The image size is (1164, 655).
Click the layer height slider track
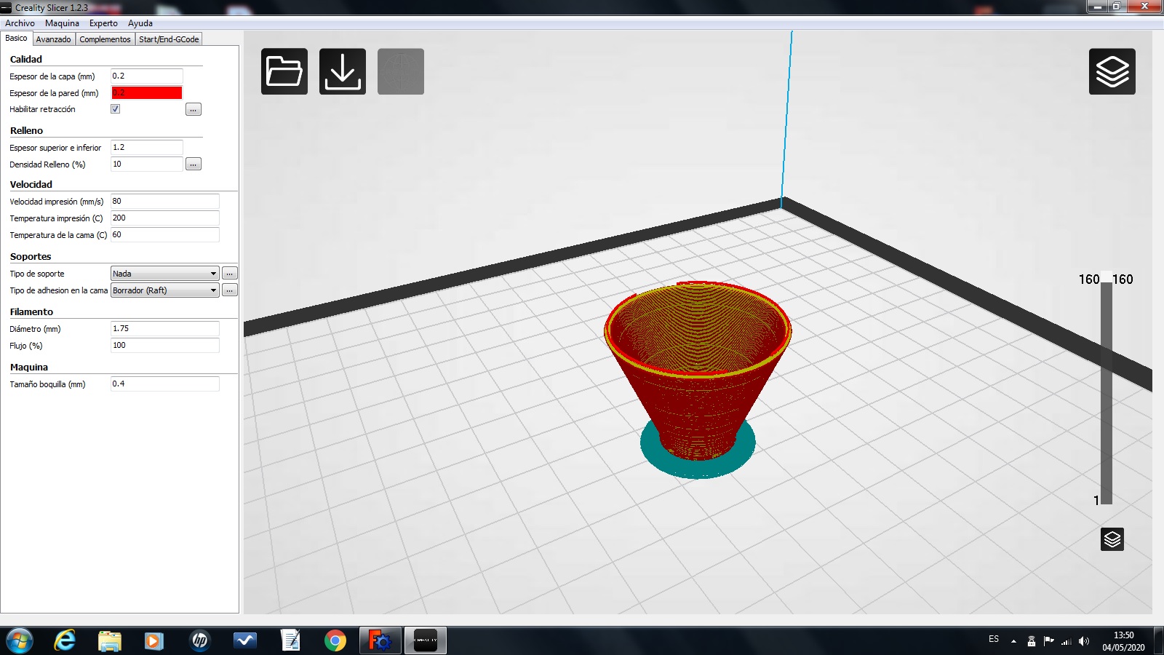pos(1106,393)
